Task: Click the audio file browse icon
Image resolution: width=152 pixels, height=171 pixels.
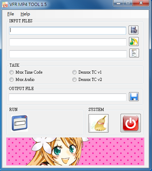Action: [x=134, y=42]
